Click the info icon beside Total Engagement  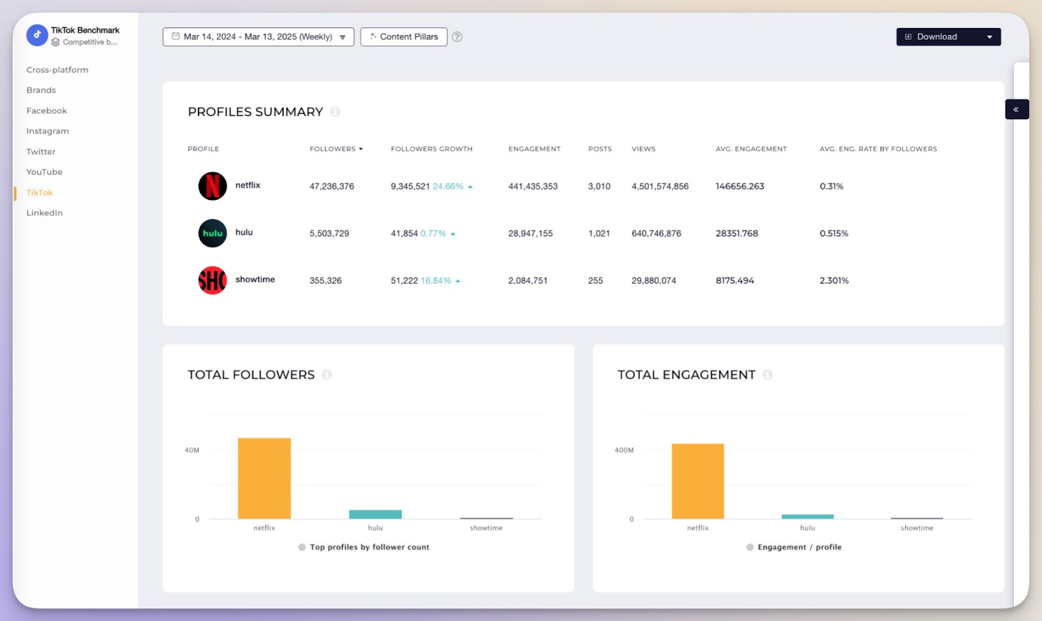[x=767, y=374]
